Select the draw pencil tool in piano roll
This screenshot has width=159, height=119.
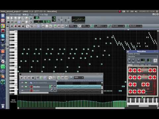(27, 26)
